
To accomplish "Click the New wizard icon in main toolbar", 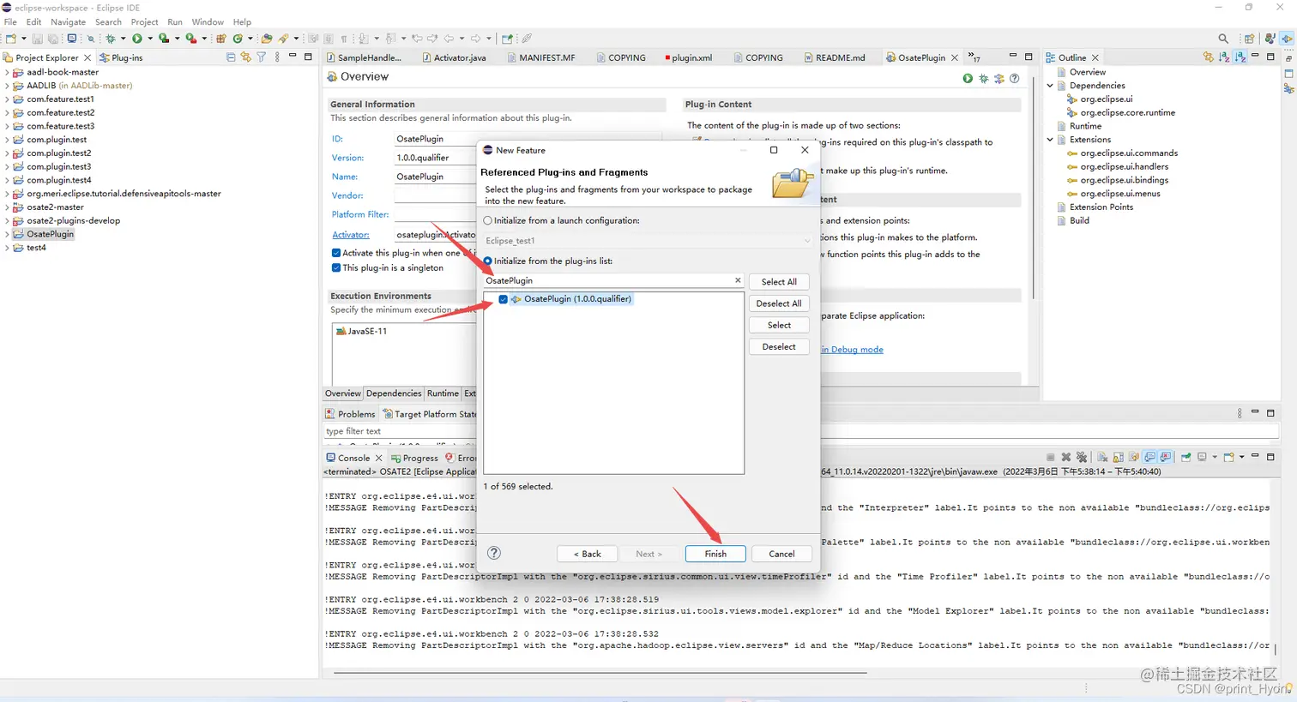I will point(10,38).
